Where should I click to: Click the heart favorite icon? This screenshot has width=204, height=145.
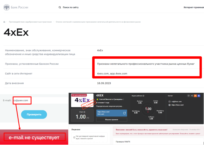point(189,96)
